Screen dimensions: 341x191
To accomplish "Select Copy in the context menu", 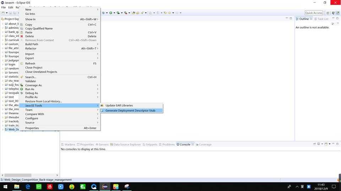I will [x=60, y=25].
